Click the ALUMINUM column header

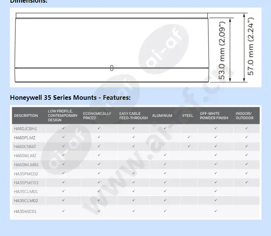click(x=162, y=116)
